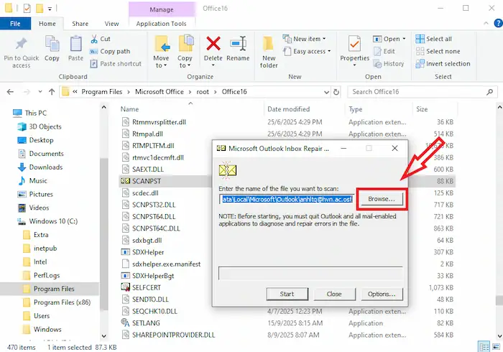Expand the Open button dropdown arrow
Viewport: 503px width, 352px height.
(x=404, y=39)
